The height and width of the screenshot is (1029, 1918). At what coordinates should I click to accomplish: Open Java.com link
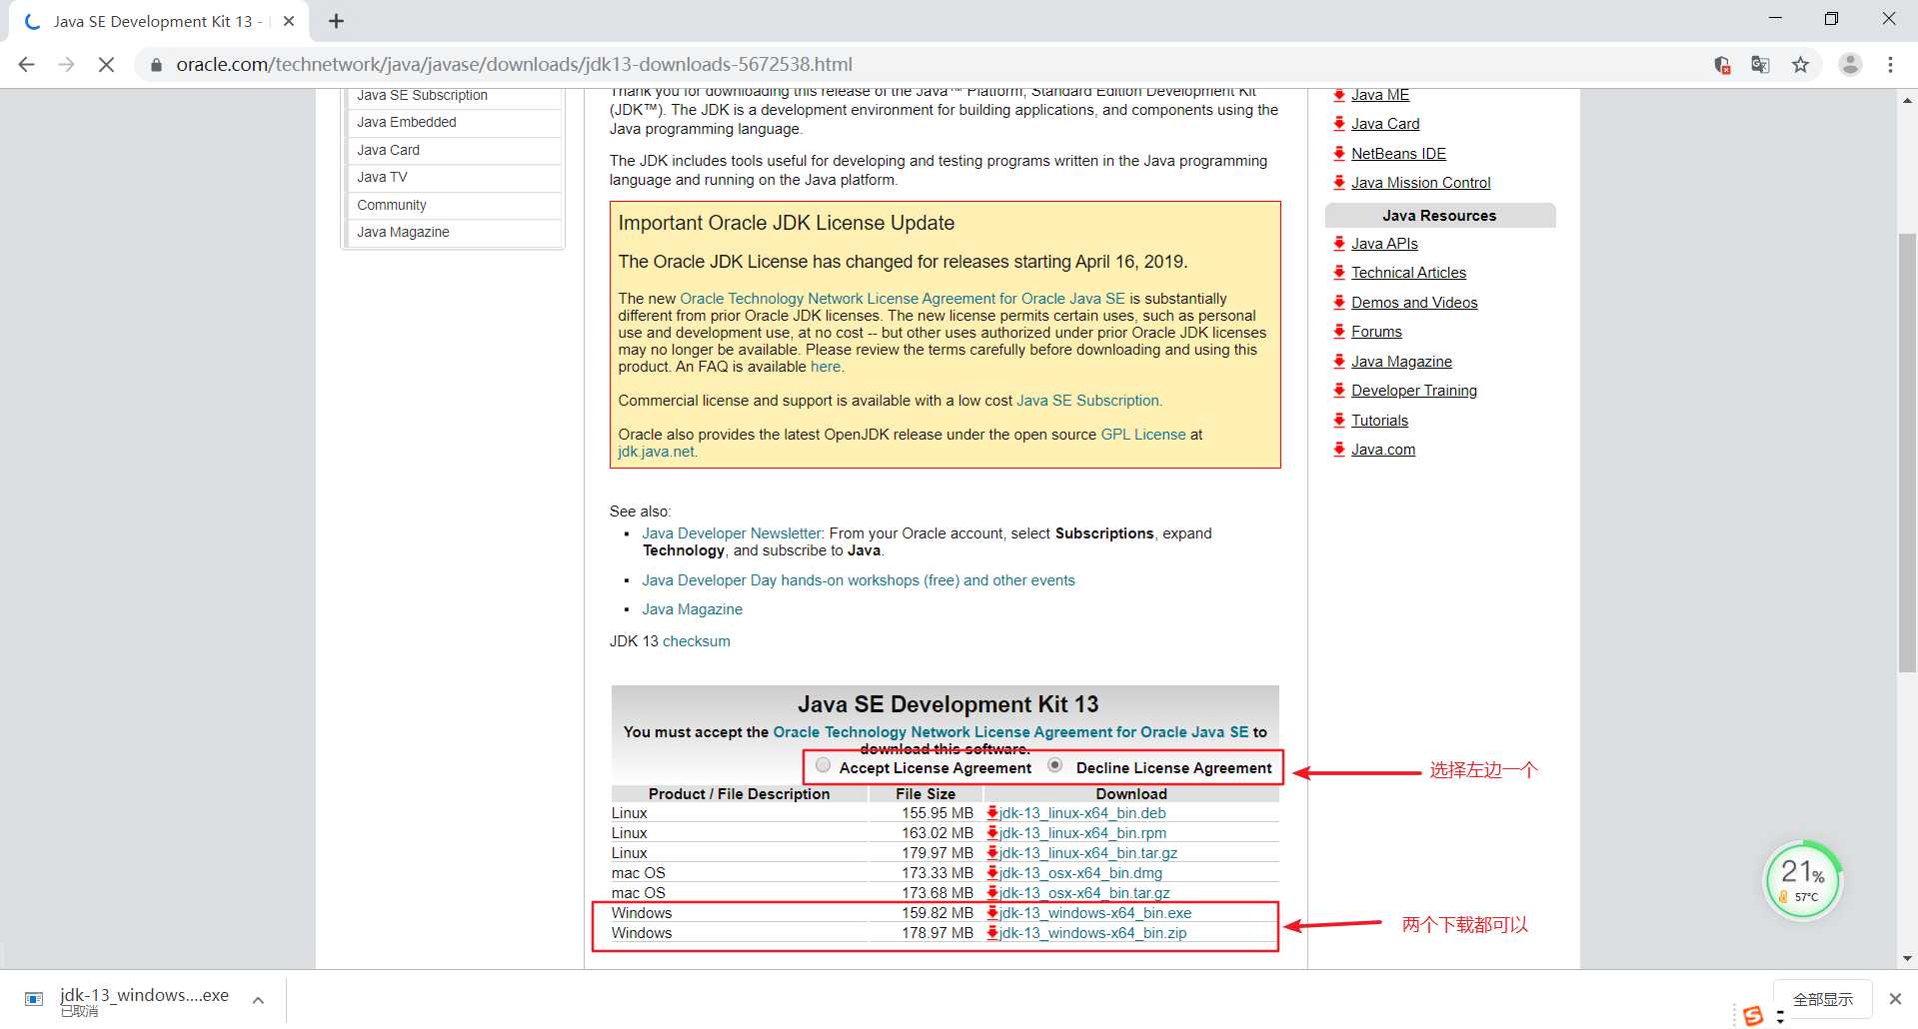[1383, 450]
